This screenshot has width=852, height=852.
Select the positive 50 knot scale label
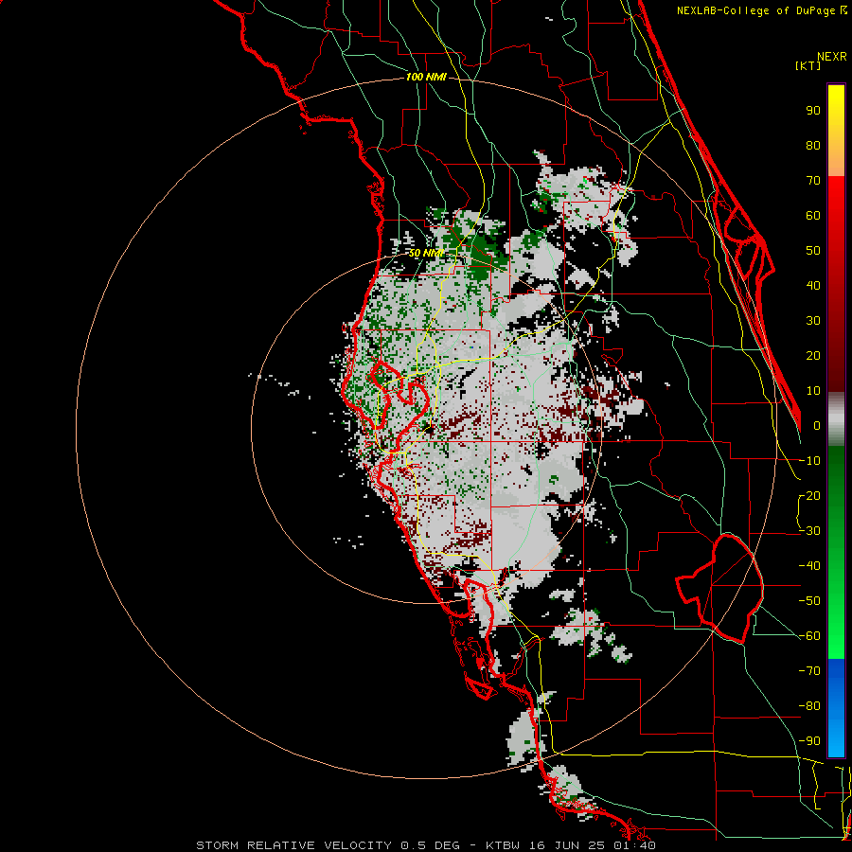click(x=813, y=251)
